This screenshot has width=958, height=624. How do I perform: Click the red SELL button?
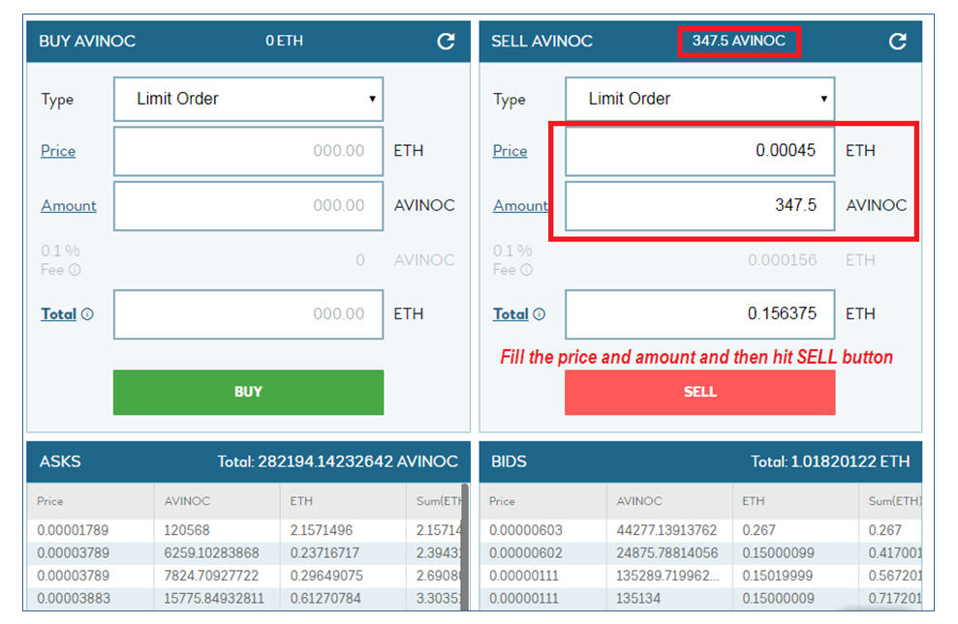tap(700, 392)
